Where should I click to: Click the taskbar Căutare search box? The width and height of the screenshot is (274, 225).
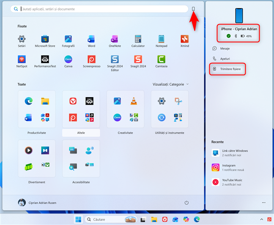[x=111, y=220]
